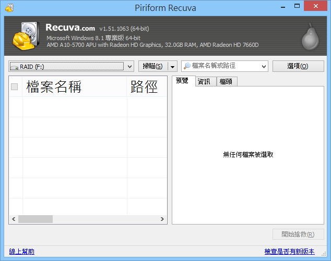Open the 選項(O) options button
The height and width of the screenshot is (261, 331).
(x=298, y=66)
